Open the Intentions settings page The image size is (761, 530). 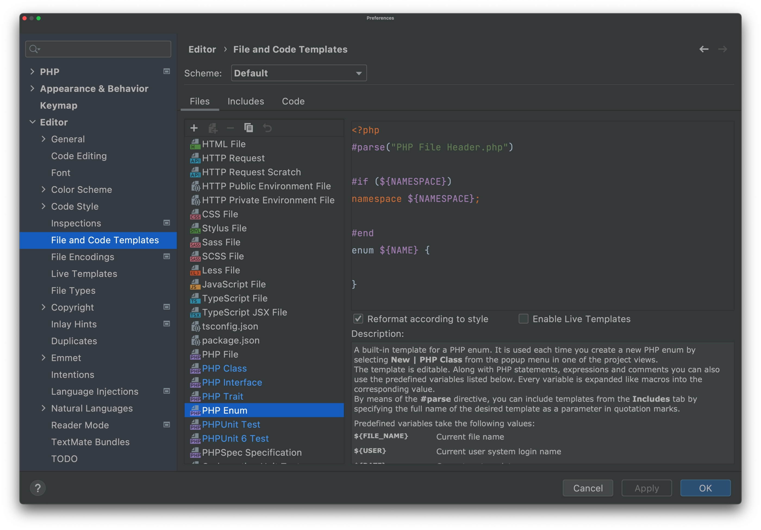tap(73, 374)
